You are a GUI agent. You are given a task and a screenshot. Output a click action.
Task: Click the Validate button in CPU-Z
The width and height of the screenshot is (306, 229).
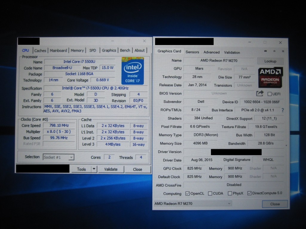point(111,169)
